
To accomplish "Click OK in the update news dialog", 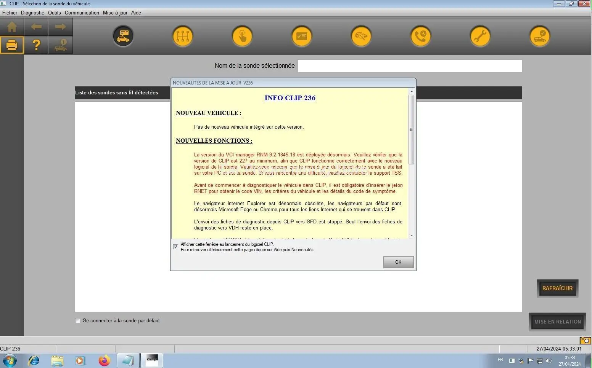I will pos(398,262).
